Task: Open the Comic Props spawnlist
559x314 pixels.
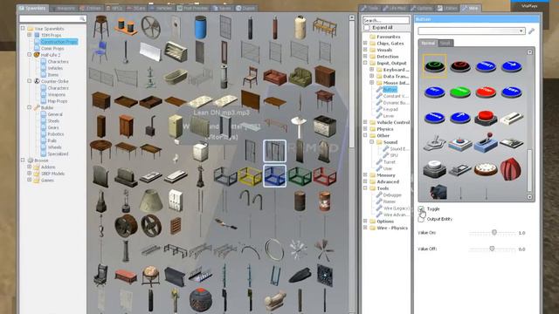Action: [52, 49]
